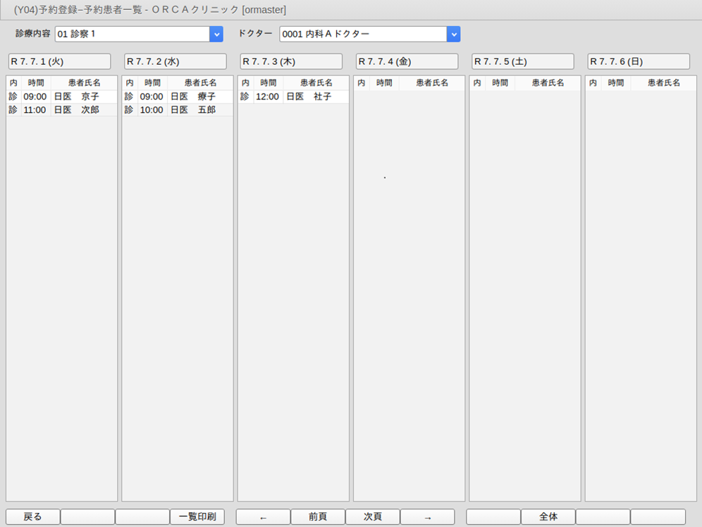Screen dimensions: 702x527
Task: Click the left arrow ← button
Action: pos(263,517)
